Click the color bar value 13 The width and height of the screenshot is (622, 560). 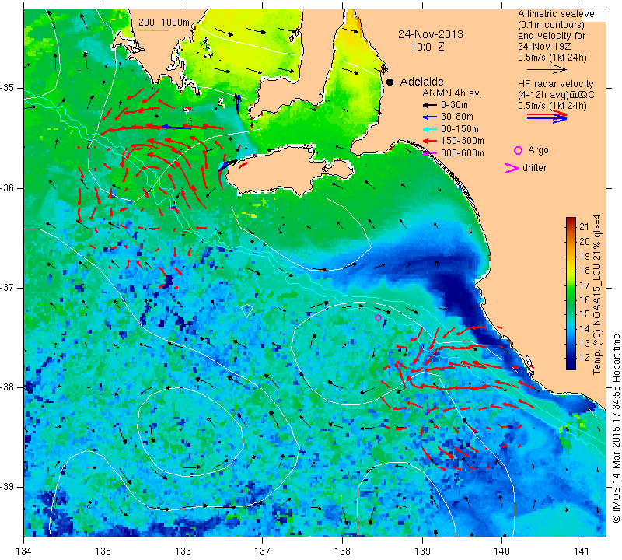[585, 343]
